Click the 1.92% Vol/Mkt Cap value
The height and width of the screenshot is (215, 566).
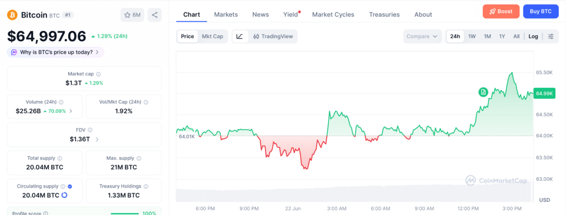coord(124,111)
